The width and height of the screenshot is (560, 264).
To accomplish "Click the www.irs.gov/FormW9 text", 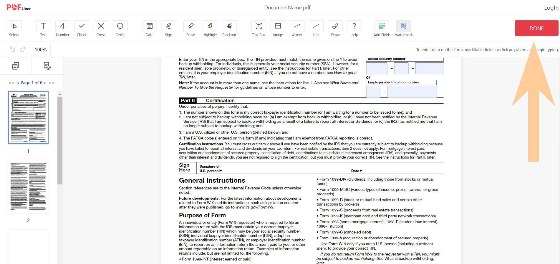I will (x=254, y=207).
